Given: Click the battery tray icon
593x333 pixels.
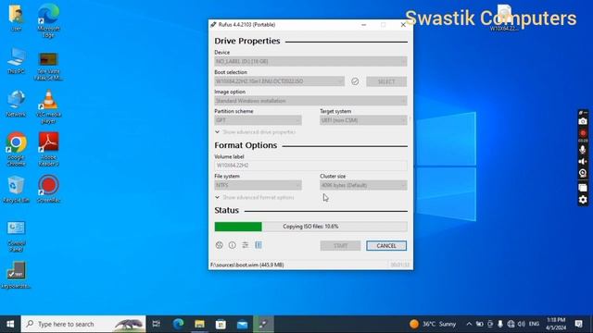Looking at the screenshot, I should coord(480,324).
